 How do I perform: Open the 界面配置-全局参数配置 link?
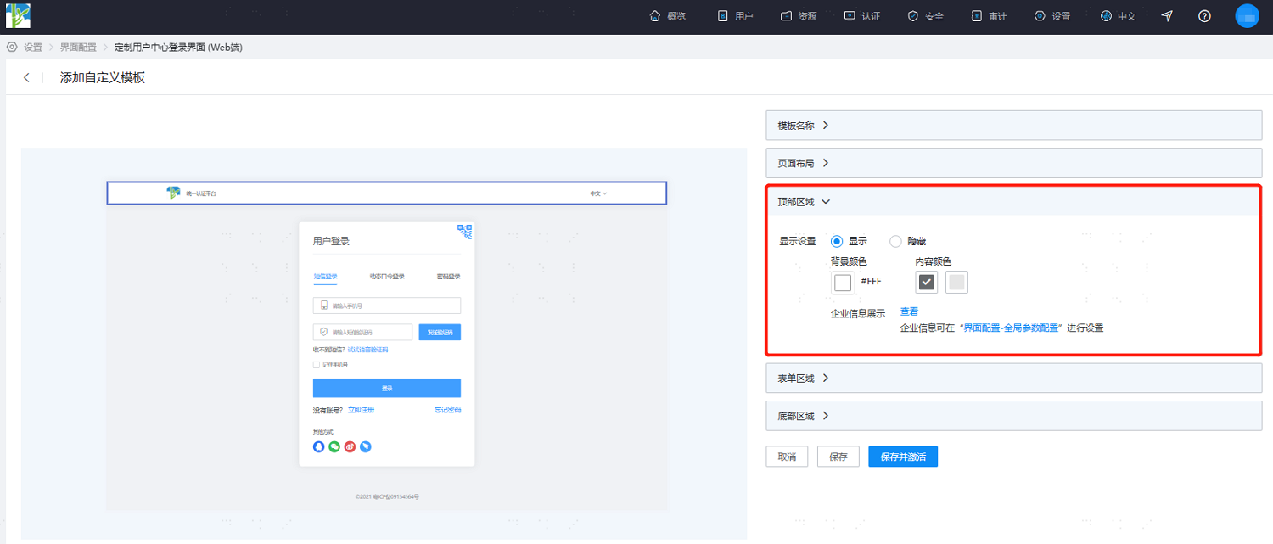tap(1012, 328)
